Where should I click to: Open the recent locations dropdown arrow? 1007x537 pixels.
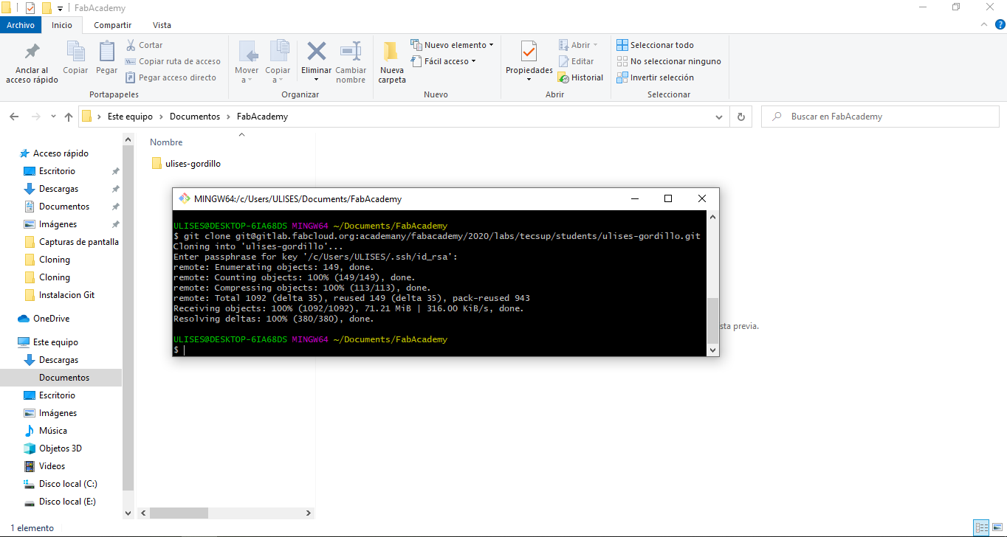tap(53, 117)
